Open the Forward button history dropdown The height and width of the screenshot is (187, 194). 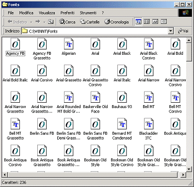(44, 22)
